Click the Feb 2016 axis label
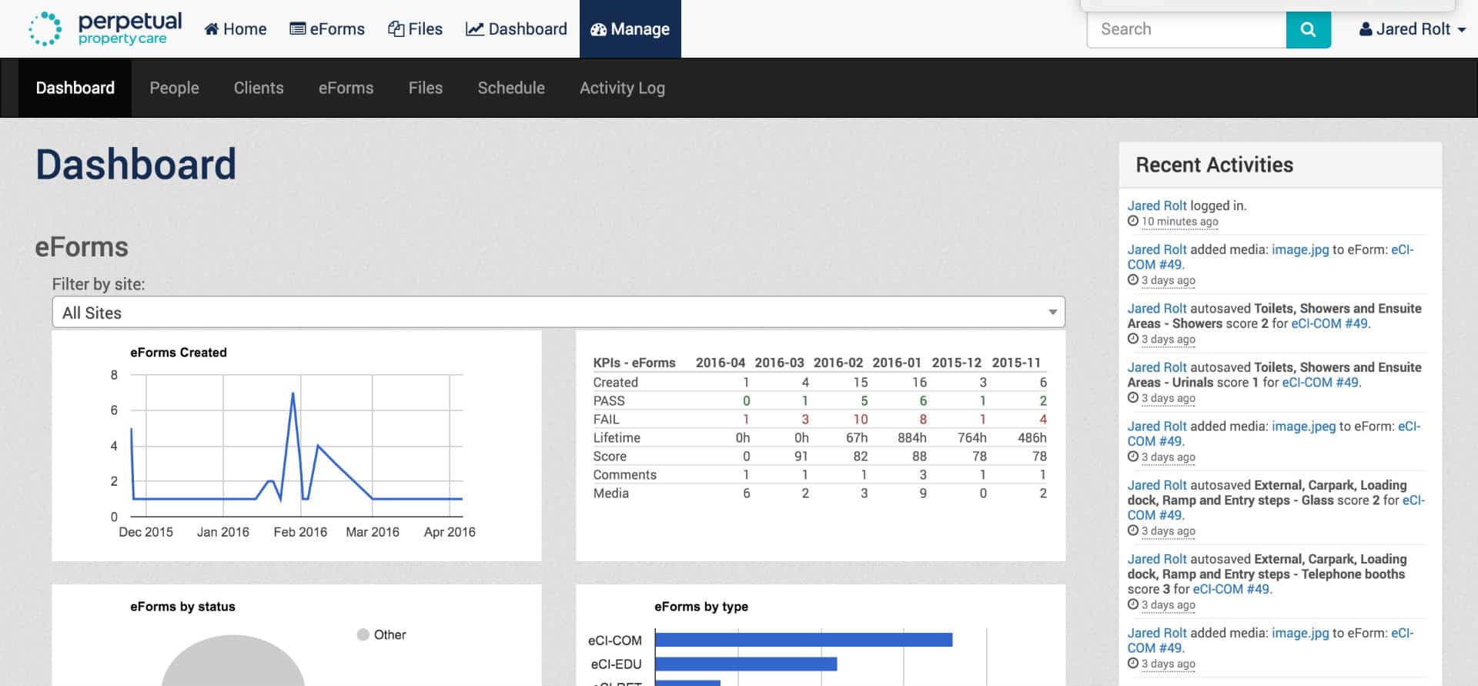The height and width of the screenshot is (686, 1478). [300, 532]
